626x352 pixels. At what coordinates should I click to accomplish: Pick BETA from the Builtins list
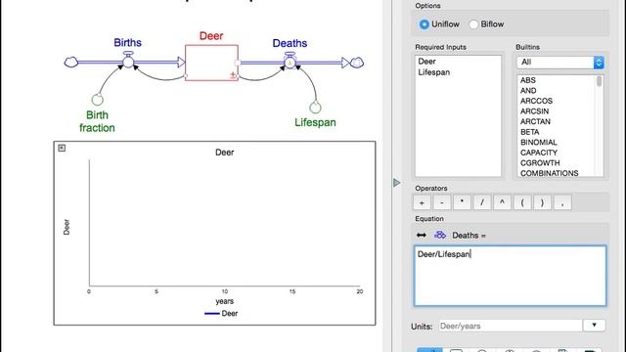point(530,132)
